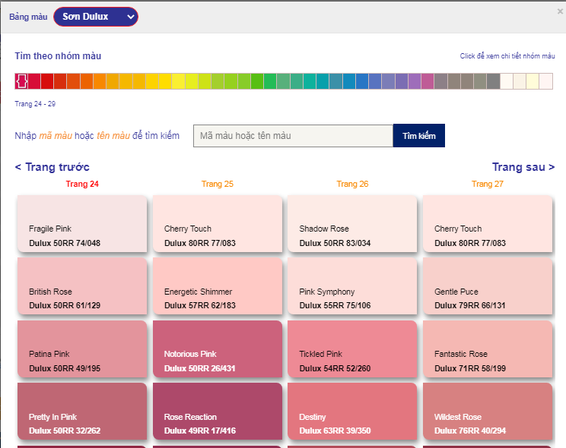Pick the Wildest Rose color card
This screenshot has width=566, height=448.
pyautogui.click(x=488, y=412)
